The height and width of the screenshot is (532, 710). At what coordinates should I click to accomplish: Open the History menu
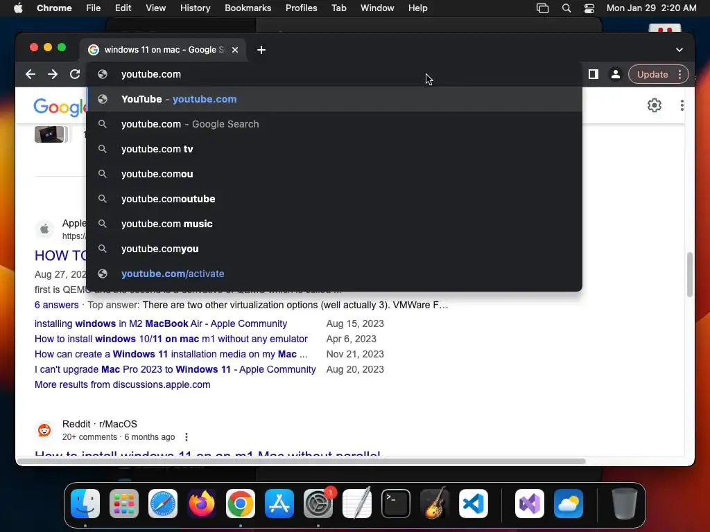[x=195, y=8]
